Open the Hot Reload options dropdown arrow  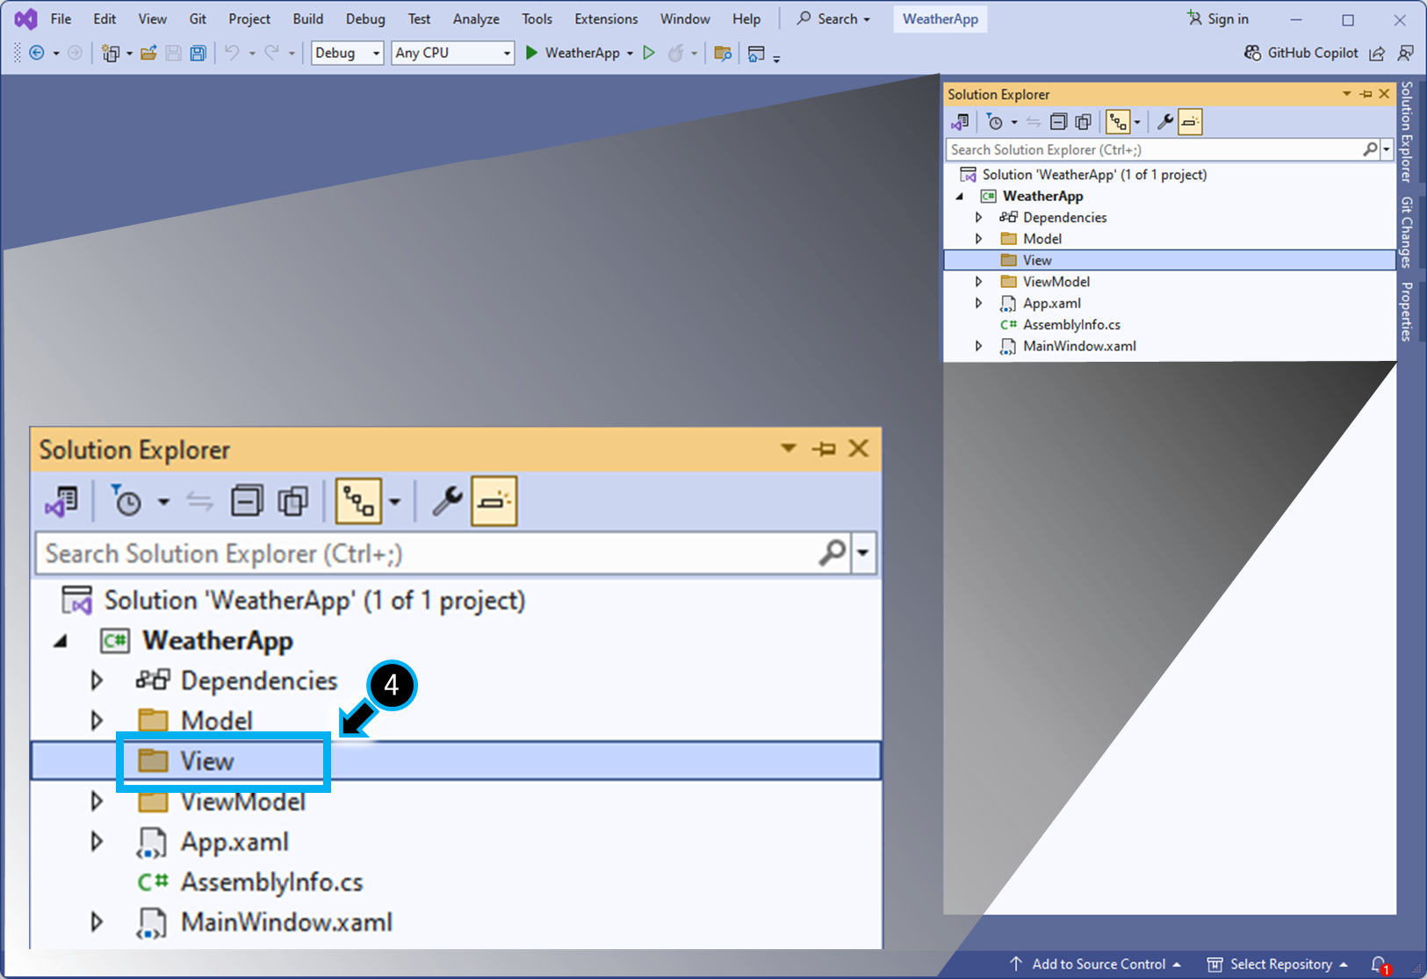pyautogui.click(x=694, y=54)
